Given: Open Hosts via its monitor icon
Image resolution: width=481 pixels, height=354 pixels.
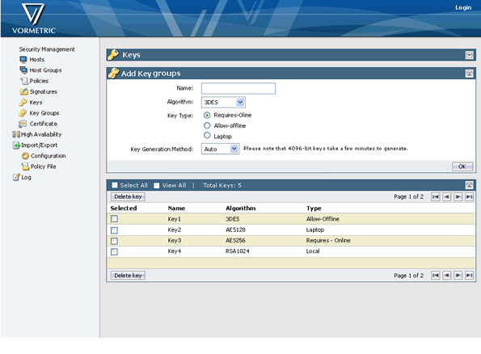Looking at the screenshot, I should [23, 59].
